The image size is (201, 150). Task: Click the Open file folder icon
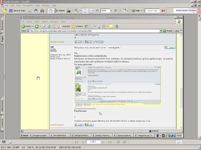[x=5, y=11]
